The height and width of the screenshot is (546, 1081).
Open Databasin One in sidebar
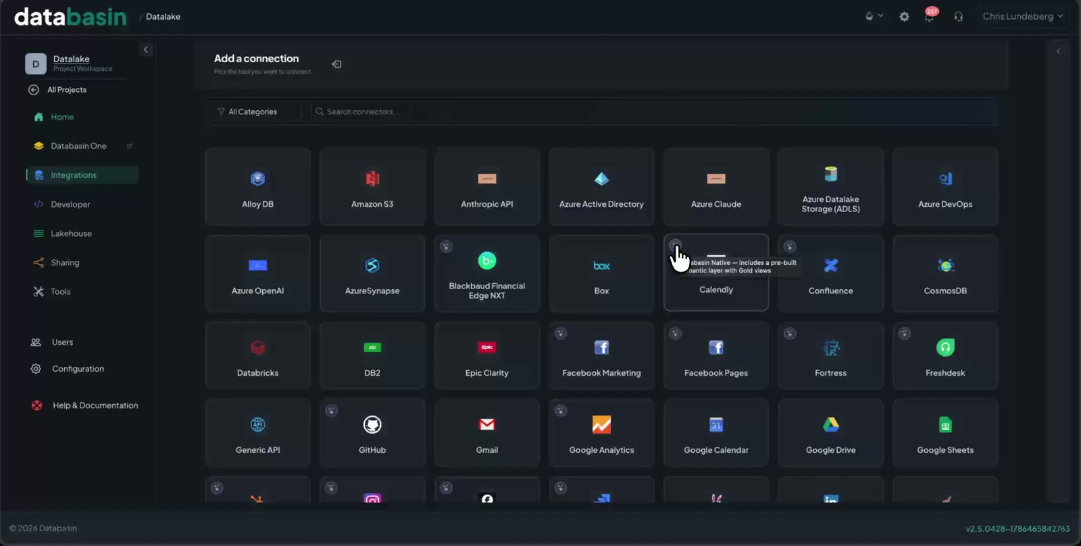[82, 146]
